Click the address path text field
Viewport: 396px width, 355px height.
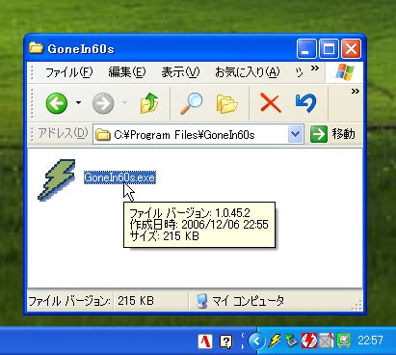click(x=191, y=134)
